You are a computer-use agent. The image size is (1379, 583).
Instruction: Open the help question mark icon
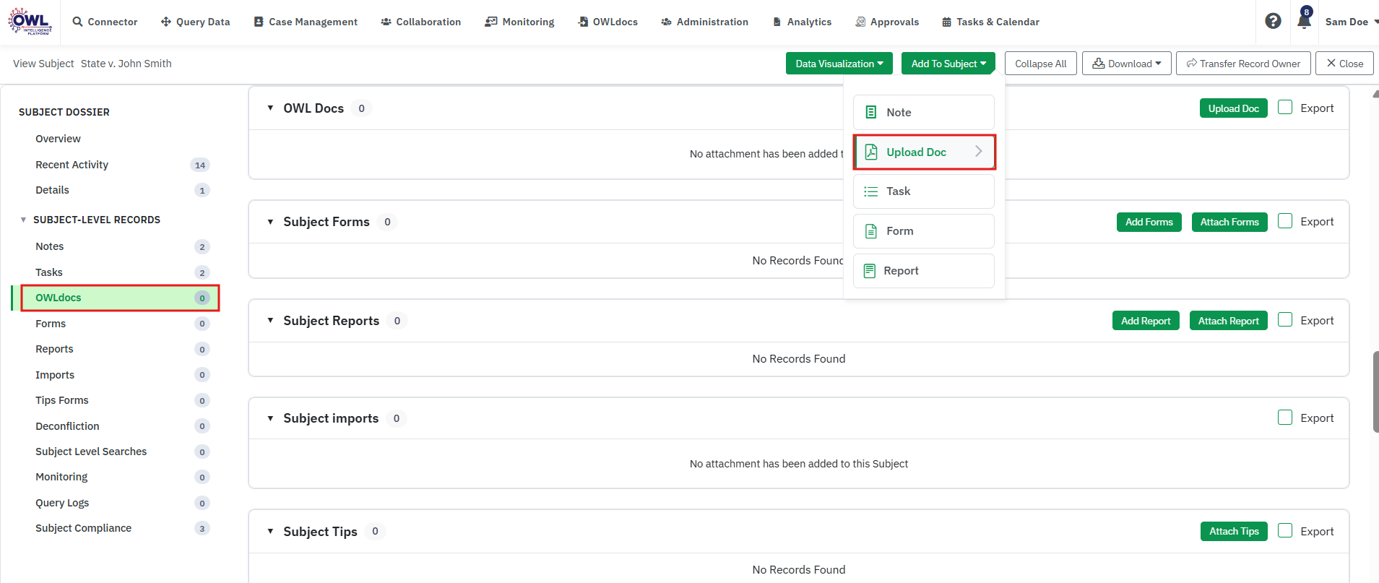coord(1274,21)
